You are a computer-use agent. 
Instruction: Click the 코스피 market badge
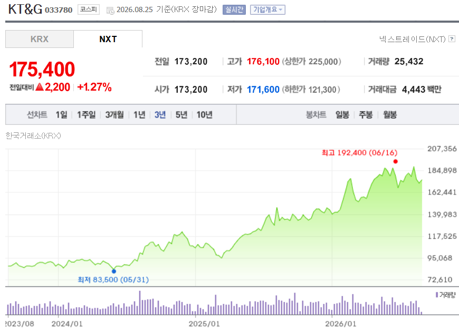(x=89, y=9)
